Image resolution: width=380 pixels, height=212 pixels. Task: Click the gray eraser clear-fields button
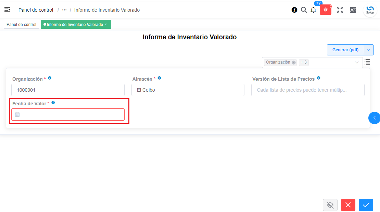pos(330,205)
